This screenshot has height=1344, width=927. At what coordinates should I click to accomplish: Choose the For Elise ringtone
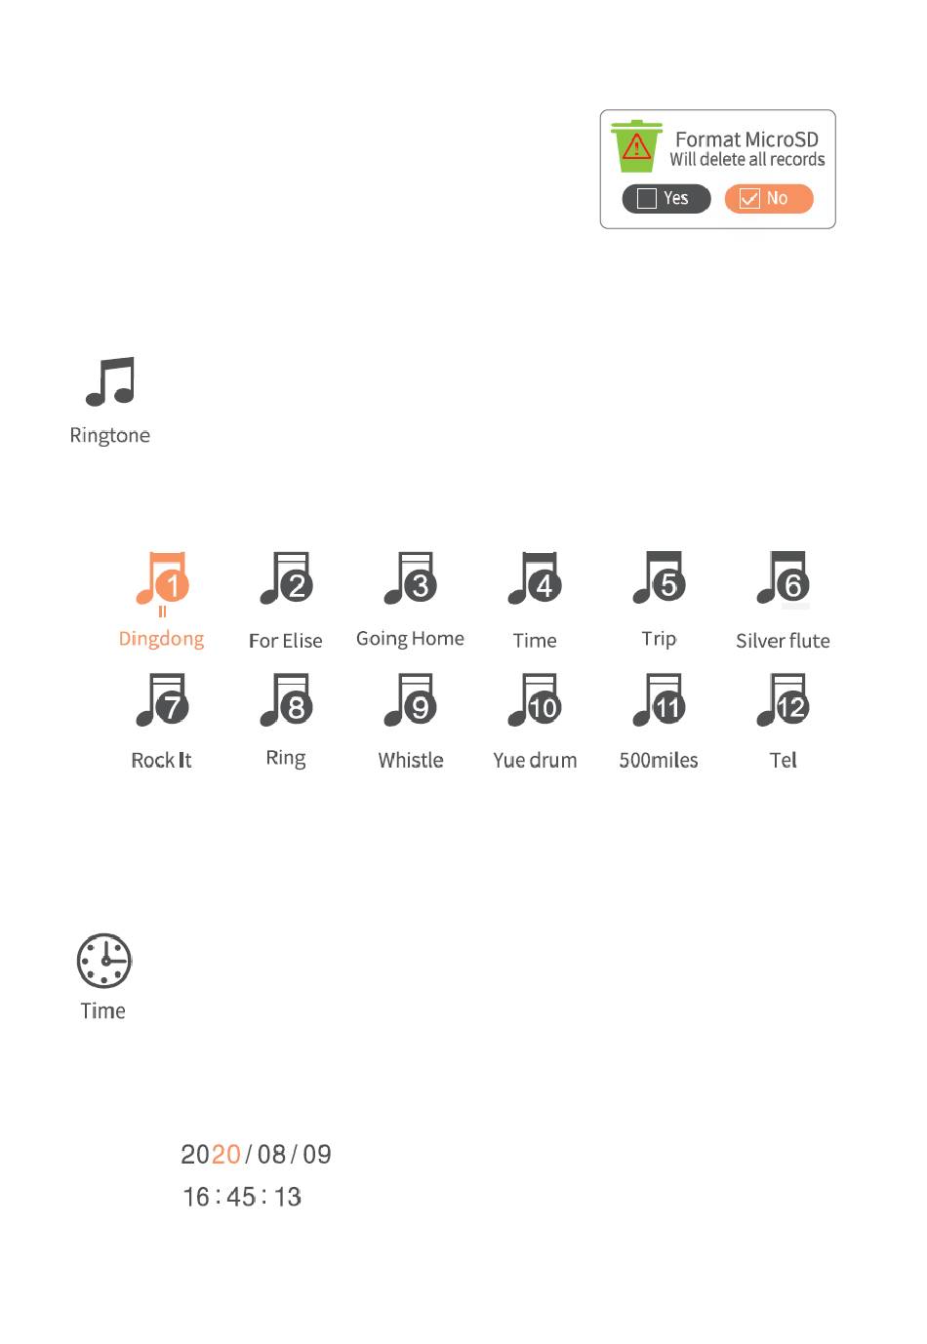pos(286,578)
